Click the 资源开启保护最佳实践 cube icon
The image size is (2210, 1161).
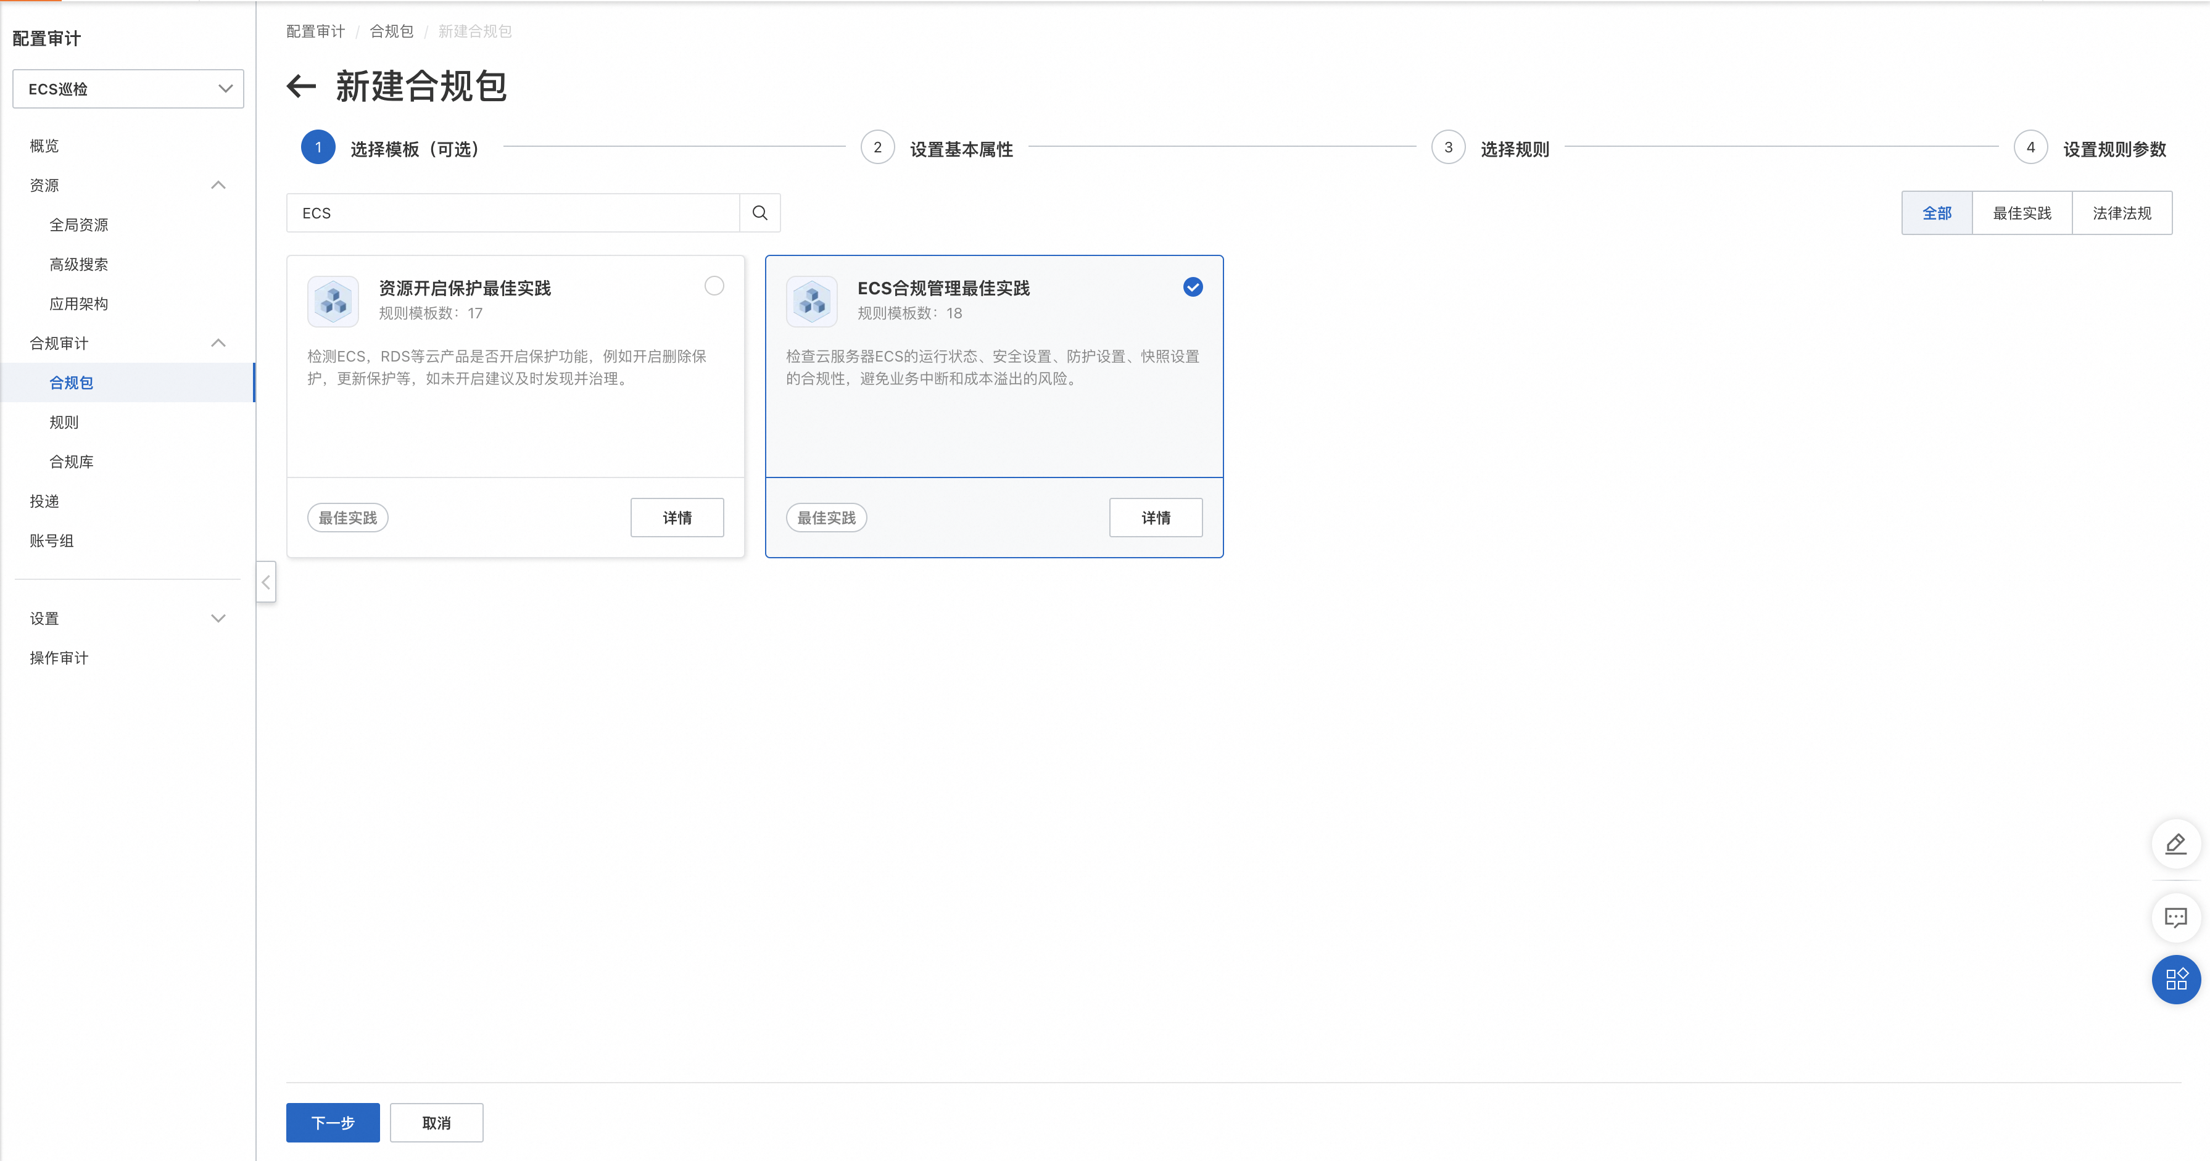click(333, 301)
